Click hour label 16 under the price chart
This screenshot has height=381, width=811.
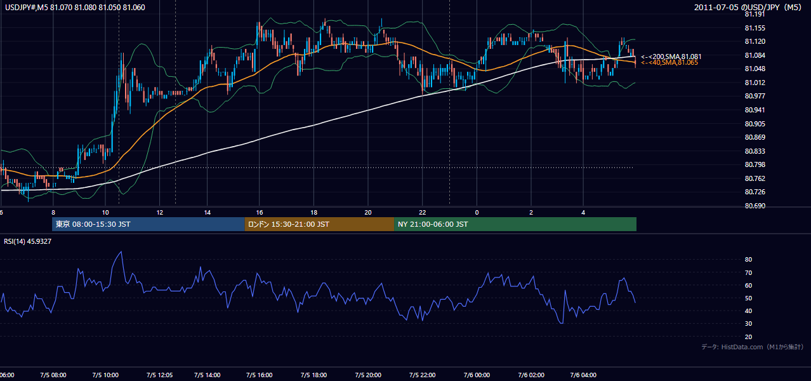[x=260, y=212]
